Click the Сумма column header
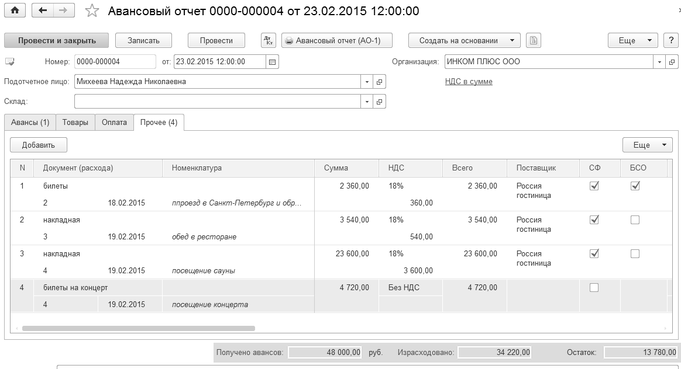The image size is (681, 369). click(x=346, y=168)
